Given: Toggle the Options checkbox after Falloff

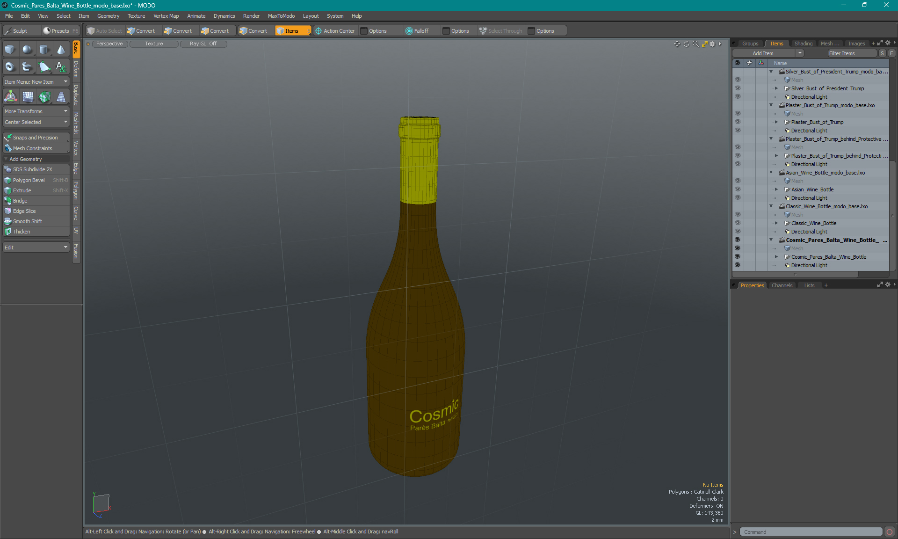Looking at the screenshot, I should click(446, 31).
